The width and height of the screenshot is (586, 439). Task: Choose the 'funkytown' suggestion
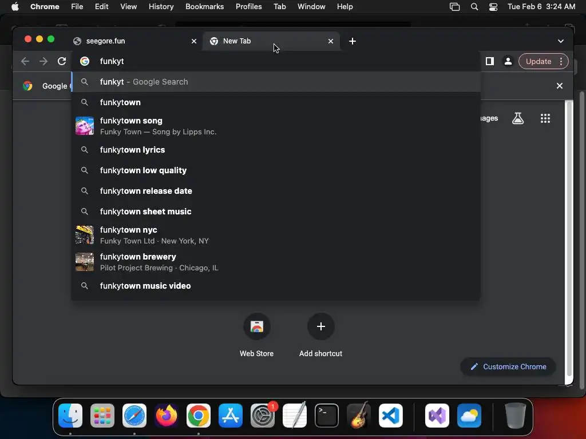(275, 102)
